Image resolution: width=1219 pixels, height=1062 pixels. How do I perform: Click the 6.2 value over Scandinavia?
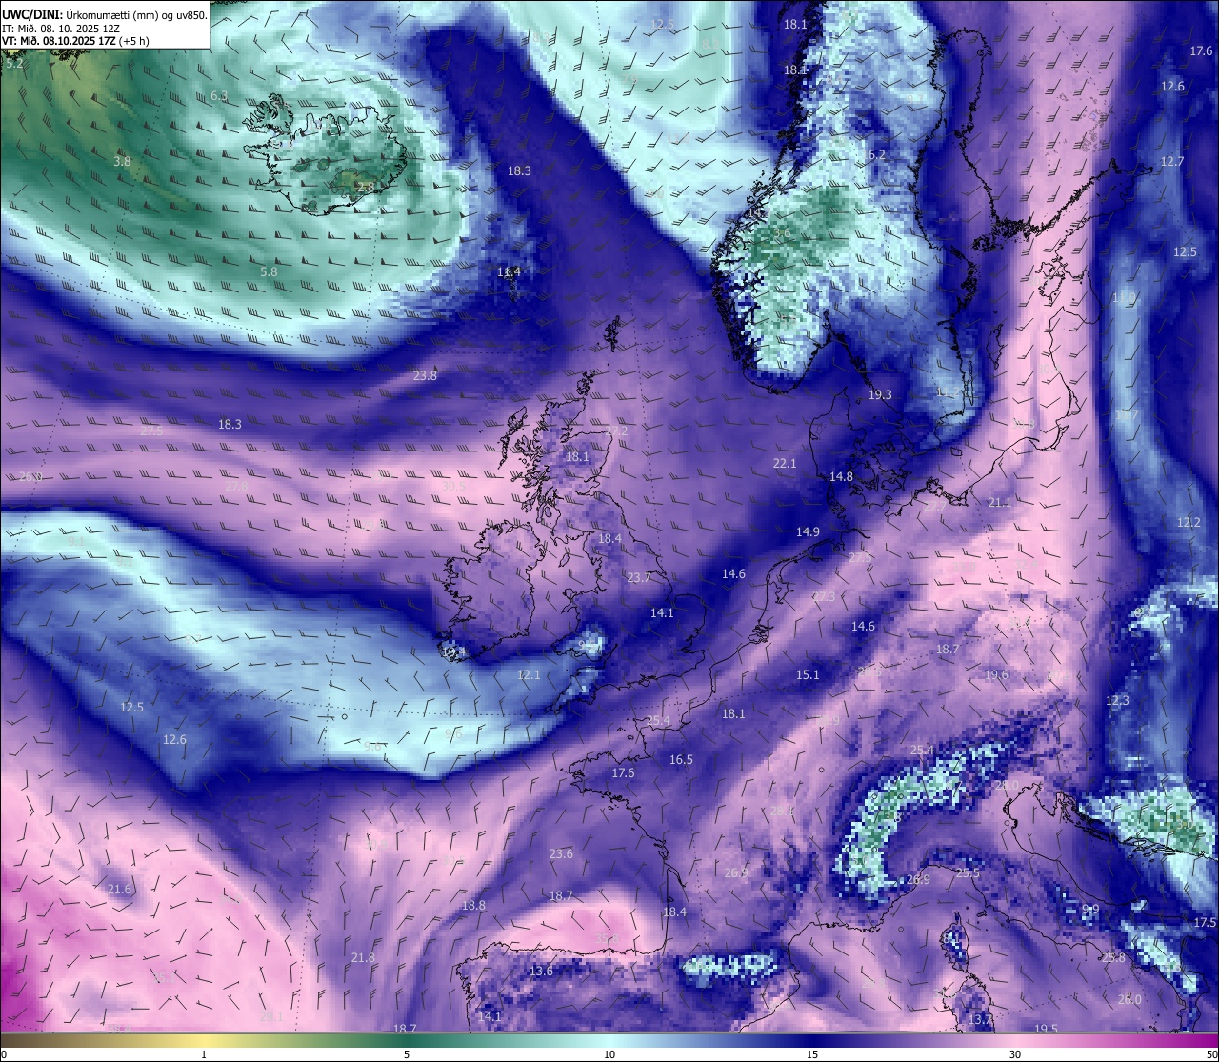876,154
